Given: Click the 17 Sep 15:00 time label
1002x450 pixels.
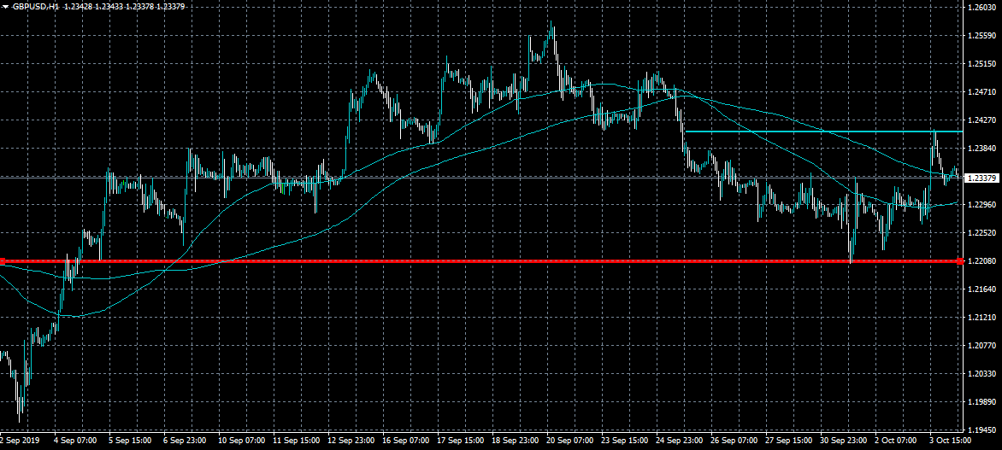Looking at the screenshot, I should coord(462,441).
